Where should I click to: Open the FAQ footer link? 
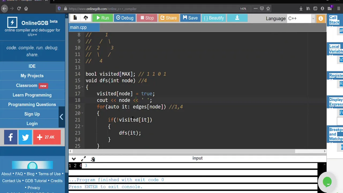pos(19,174)
